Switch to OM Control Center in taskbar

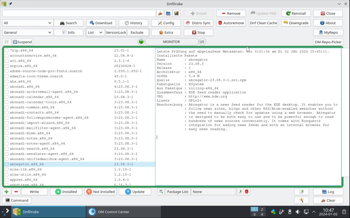123,212
